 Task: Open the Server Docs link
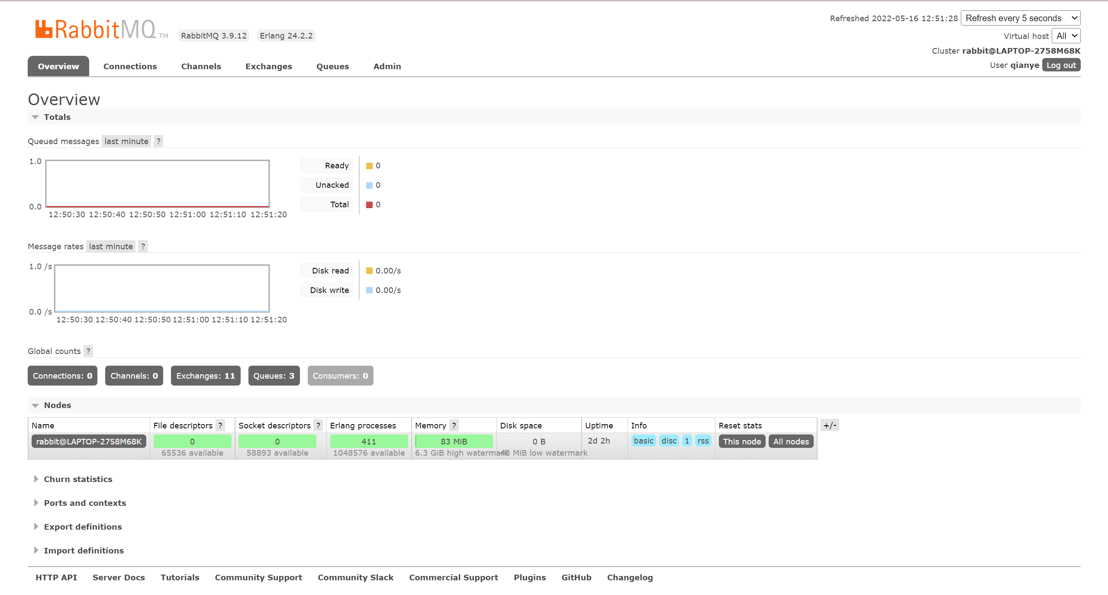119,577
